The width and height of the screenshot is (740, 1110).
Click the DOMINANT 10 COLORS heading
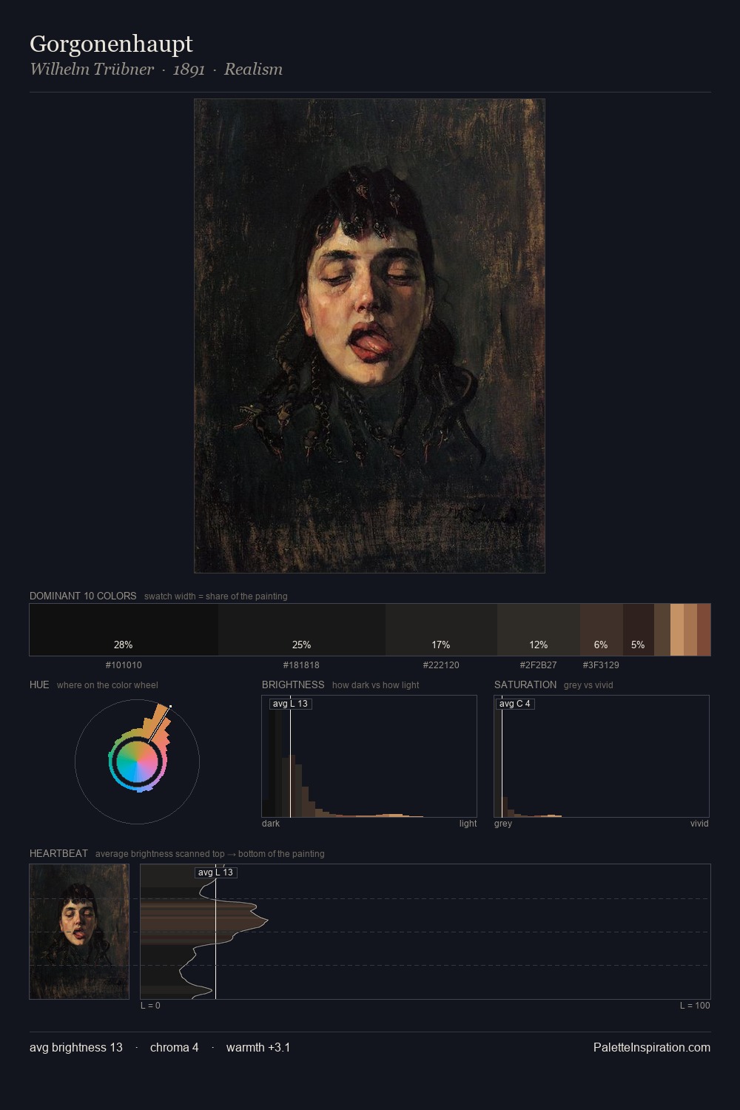click(83, 596)
